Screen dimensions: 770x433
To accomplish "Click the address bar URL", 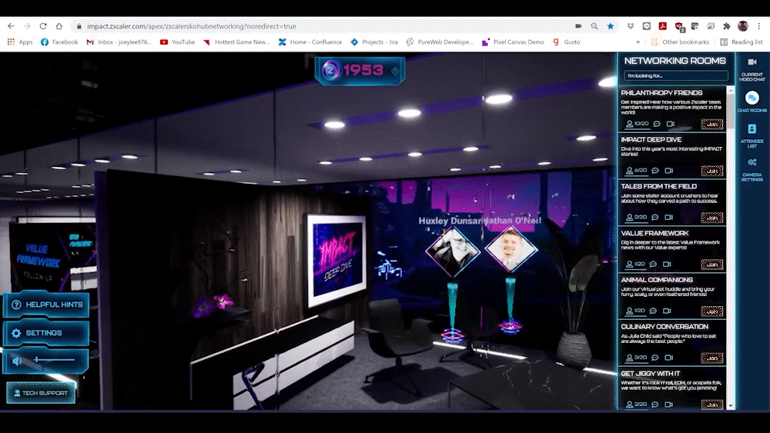I will (192, 26).
